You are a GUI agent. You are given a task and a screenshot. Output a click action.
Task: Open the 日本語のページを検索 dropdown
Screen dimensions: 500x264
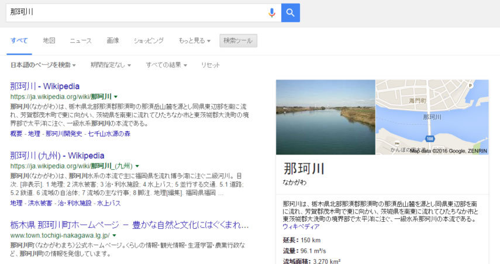coord(43,65)
